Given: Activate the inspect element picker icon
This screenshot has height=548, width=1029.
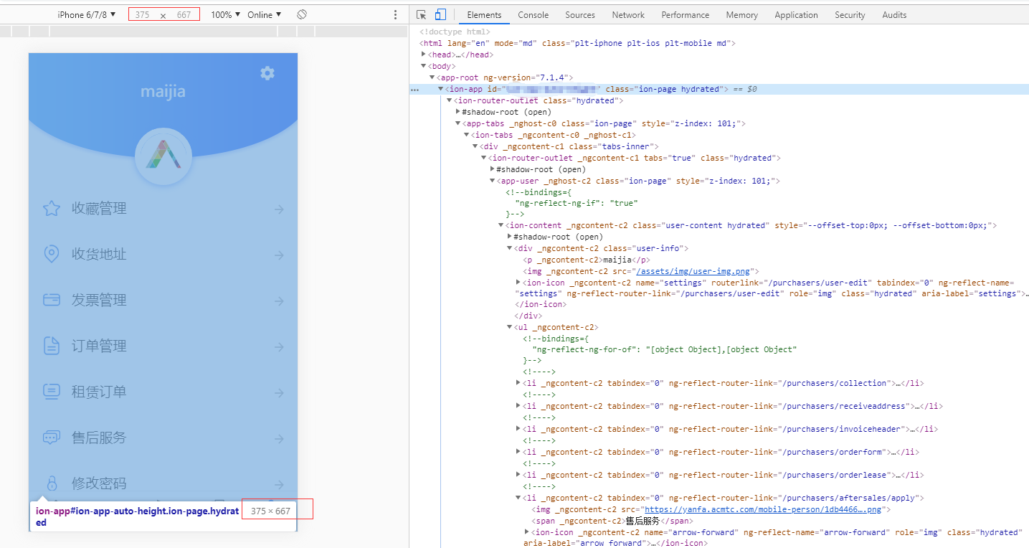Looking at the screenshot, I should click(x=422, y=14).
